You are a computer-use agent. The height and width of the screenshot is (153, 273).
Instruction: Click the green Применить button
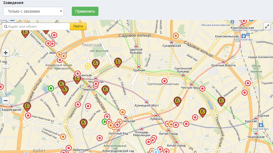[85, 11]
